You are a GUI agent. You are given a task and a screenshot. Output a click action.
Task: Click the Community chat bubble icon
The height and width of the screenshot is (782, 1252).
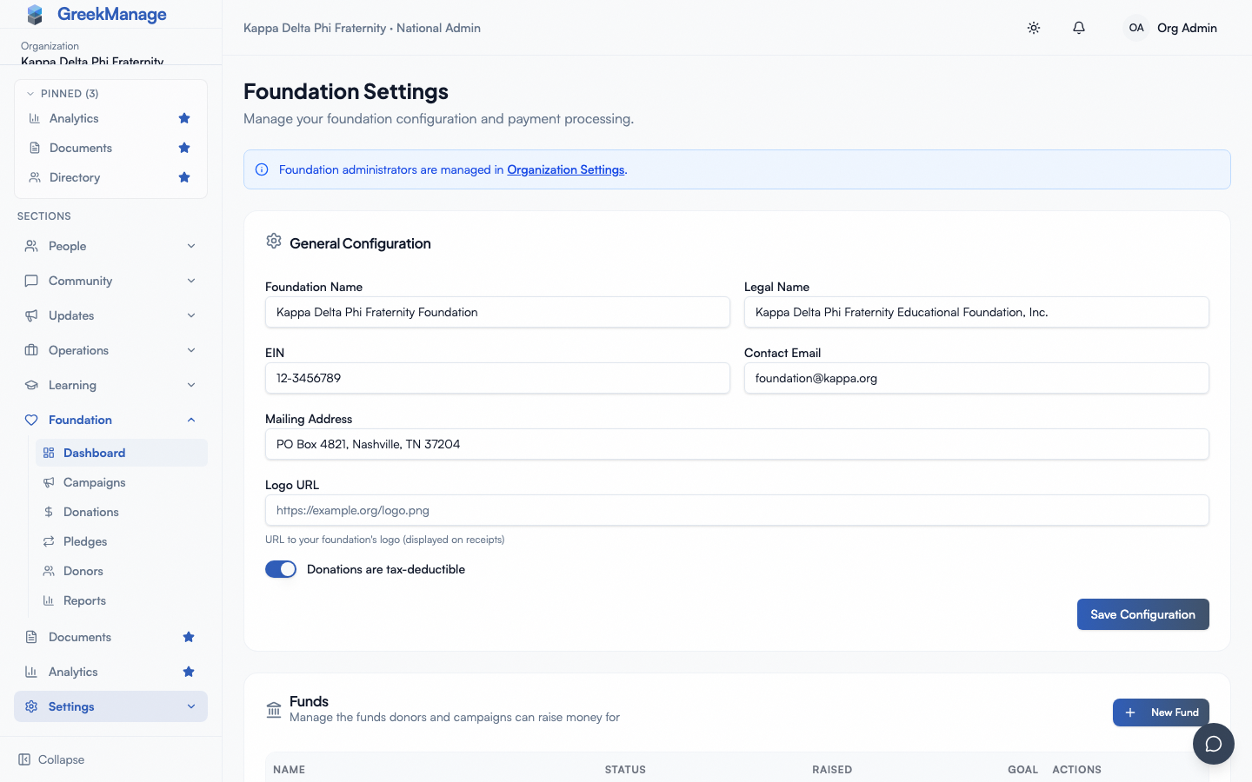pos(31,281)
